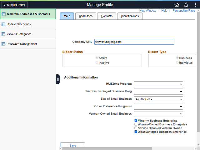Viewport: 200px width, 150px height.
Task: Check Women-Owned Business Enterprise checkbox
Action: pyautogui.click(x=136, y=124)
